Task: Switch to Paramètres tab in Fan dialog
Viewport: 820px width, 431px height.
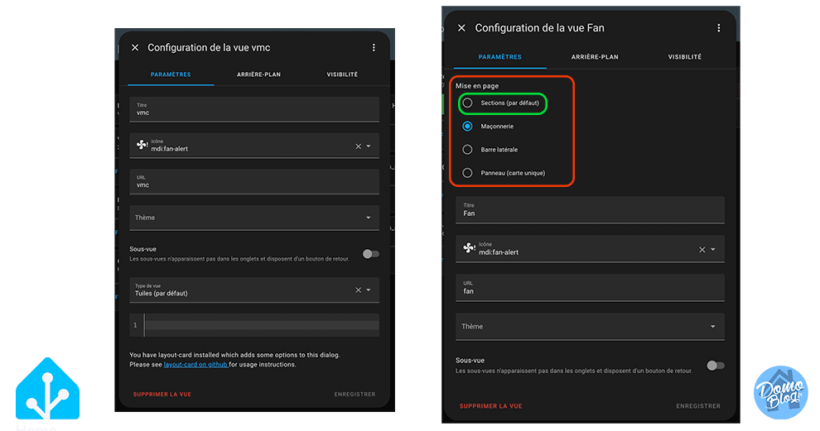Action: [500, 57]
